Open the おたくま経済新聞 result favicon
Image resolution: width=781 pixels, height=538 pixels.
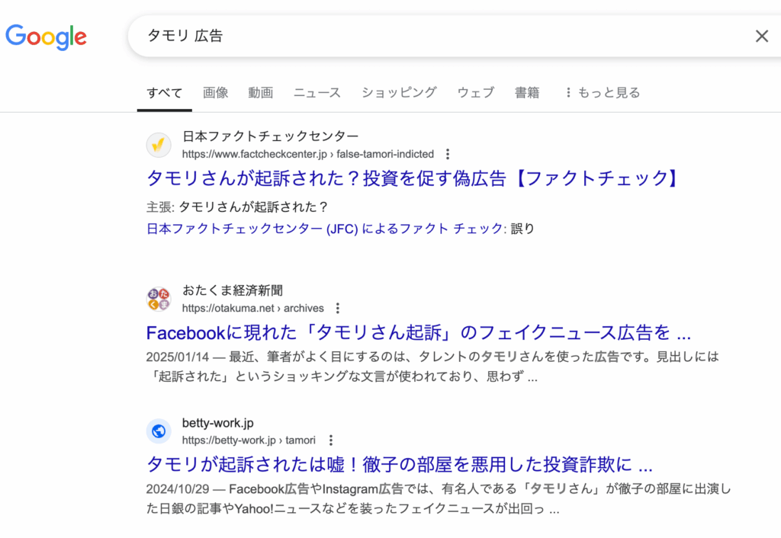tap(159, 299)
